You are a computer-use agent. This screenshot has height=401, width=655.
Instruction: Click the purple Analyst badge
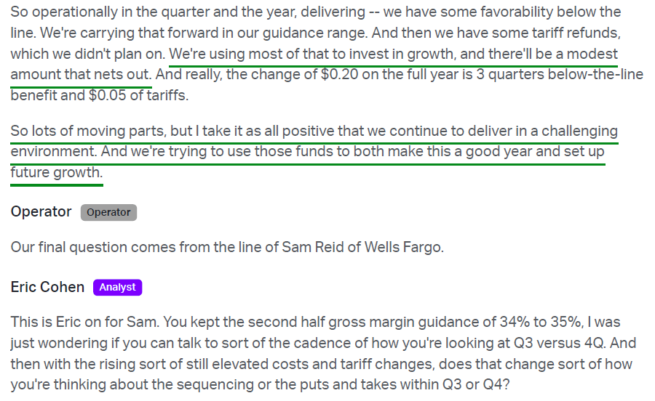[x=117, y=287]
